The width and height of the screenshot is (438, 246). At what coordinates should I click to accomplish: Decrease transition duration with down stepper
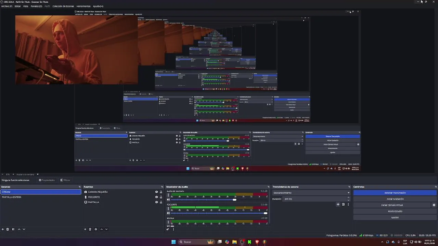(x=349, y=200)
